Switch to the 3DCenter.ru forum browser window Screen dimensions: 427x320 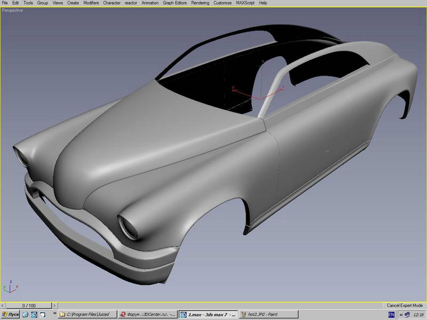point(148,315)
